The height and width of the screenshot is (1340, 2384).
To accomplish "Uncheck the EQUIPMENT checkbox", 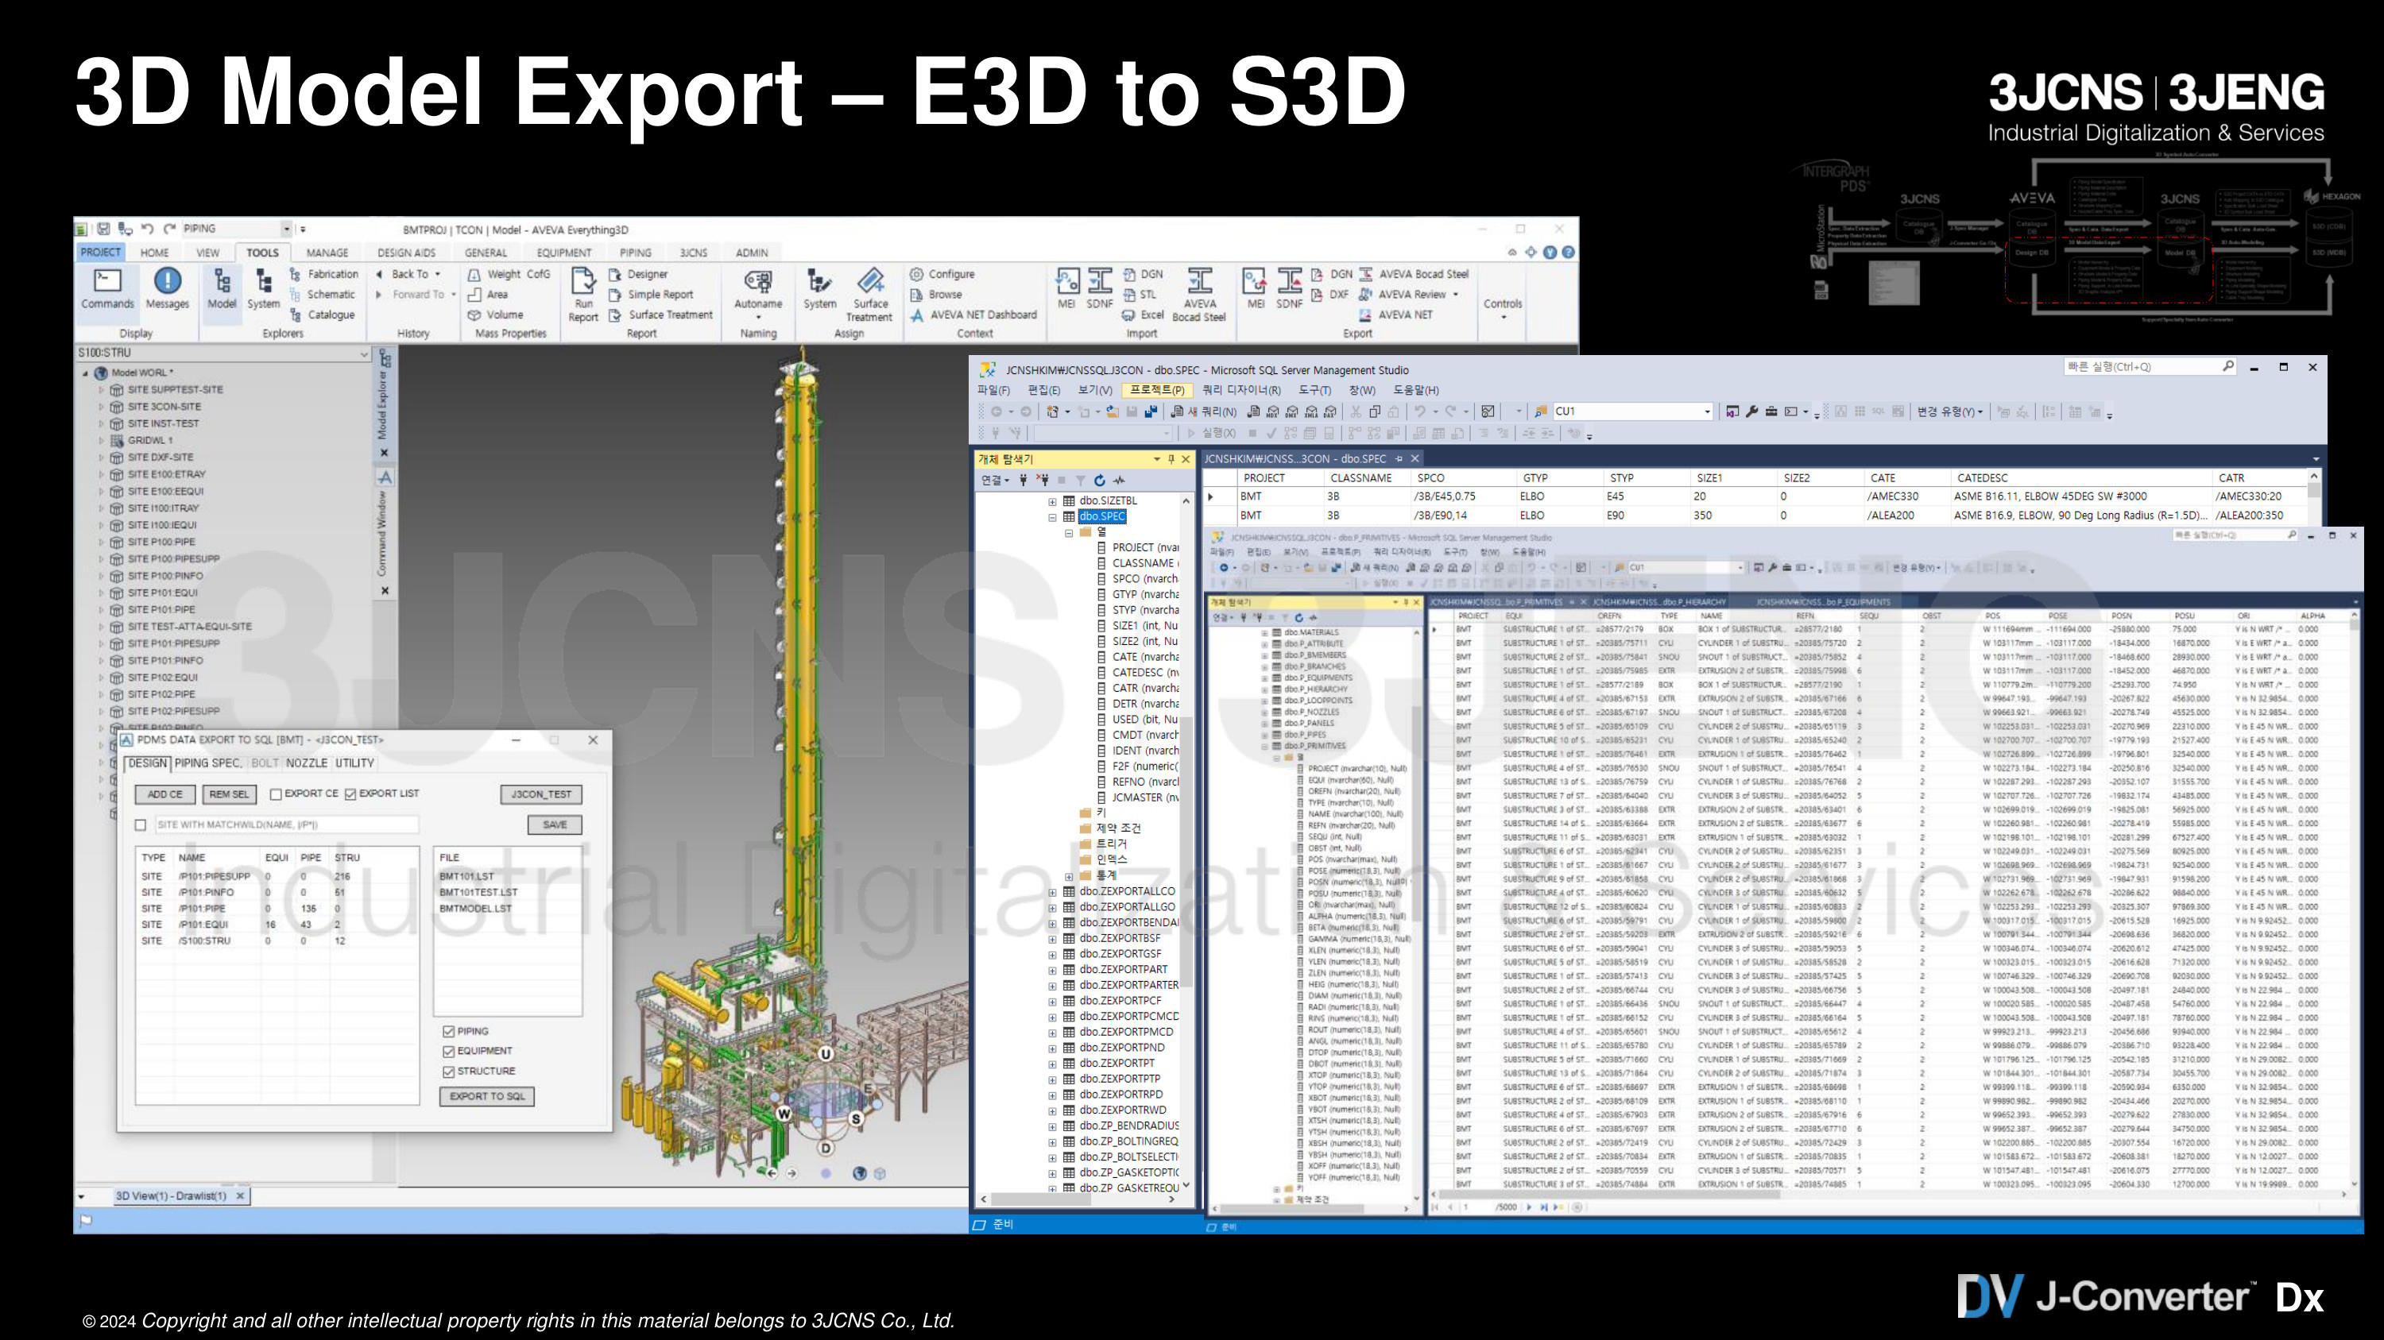I will click(449, 1052).
